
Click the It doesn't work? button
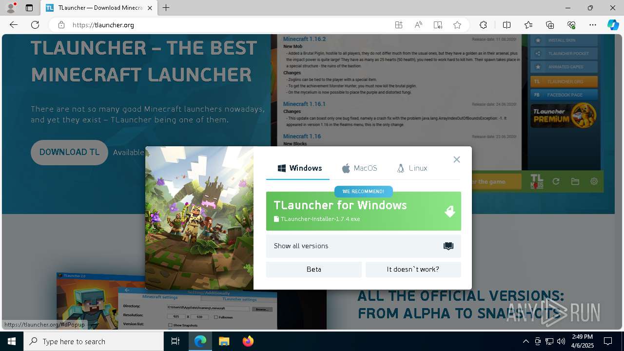[413, 269]
